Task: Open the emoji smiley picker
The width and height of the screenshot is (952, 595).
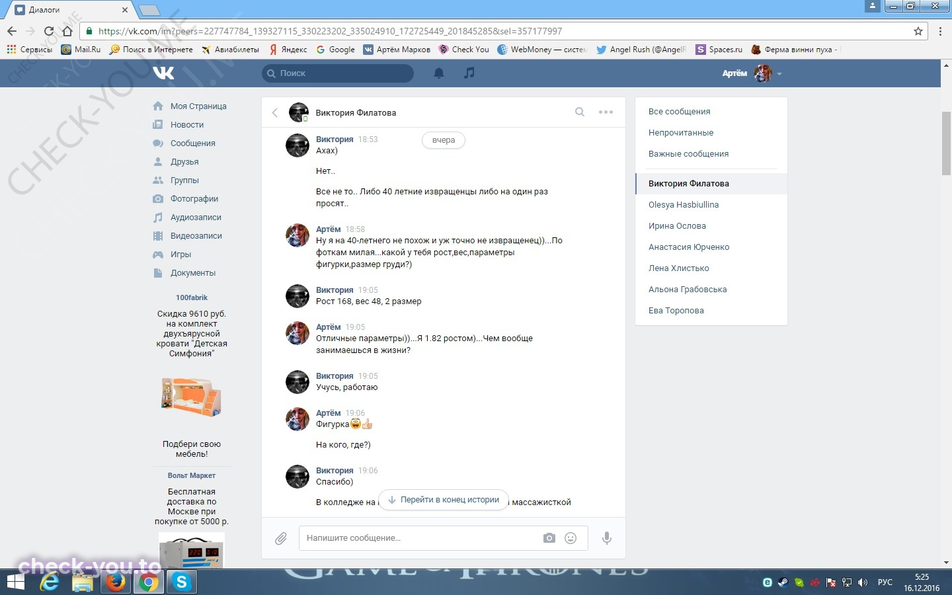Action: 571,538
